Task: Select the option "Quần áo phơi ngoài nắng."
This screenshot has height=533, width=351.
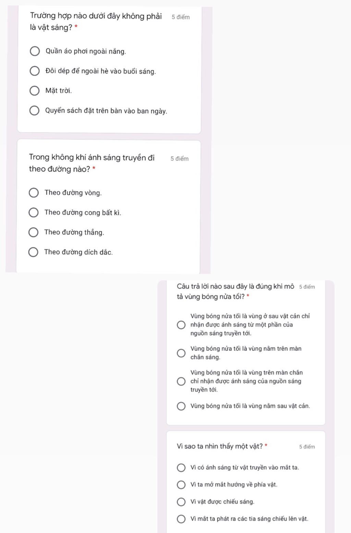Action: pos(35,51)
